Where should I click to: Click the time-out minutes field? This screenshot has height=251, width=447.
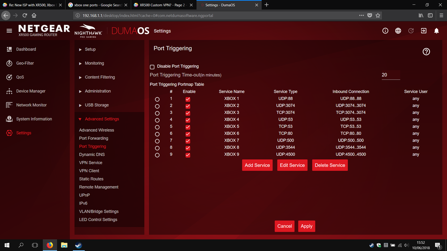391,75
